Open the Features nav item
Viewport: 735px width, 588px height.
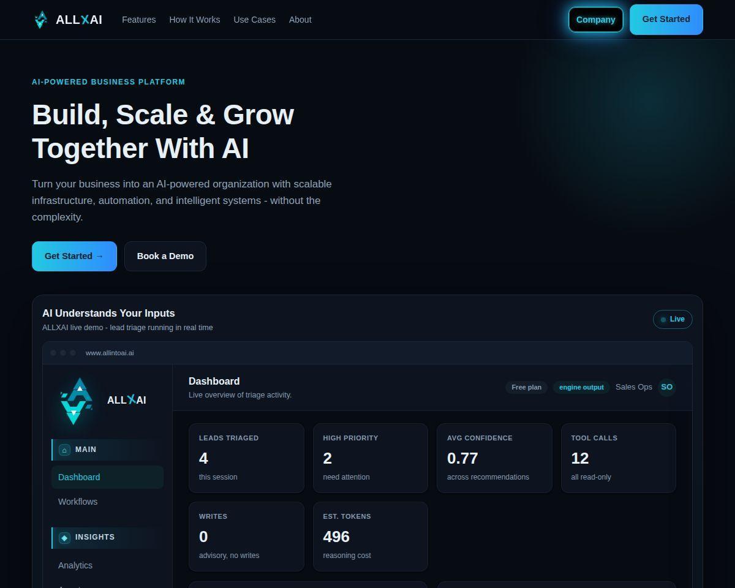point(139,20)
